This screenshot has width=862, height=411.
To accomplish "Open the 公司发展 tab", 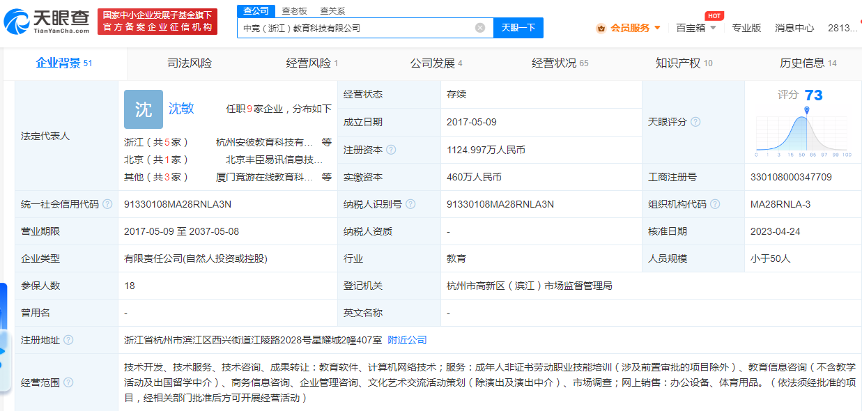I will 436,63.
